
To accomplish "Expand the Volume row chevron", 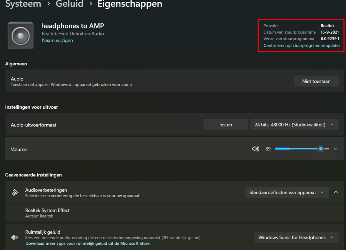I will 336,149.
